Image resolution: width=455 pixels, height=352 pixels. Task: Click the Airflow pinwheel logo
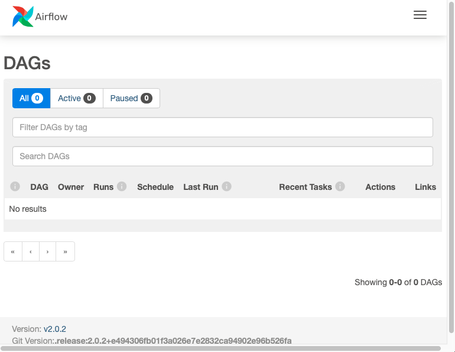pos(23,17)
